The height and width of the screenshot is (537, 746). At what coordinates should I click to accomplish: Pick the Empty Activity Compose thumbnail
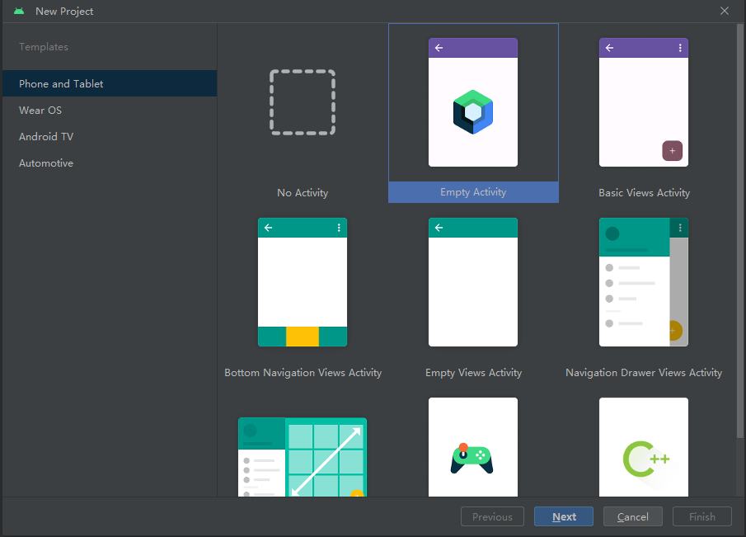click(x=473, y=102)
